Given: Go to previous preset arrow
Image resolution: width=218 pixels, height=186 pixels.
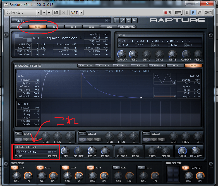Looking at the screenshot, I should (x=44, y=13).
